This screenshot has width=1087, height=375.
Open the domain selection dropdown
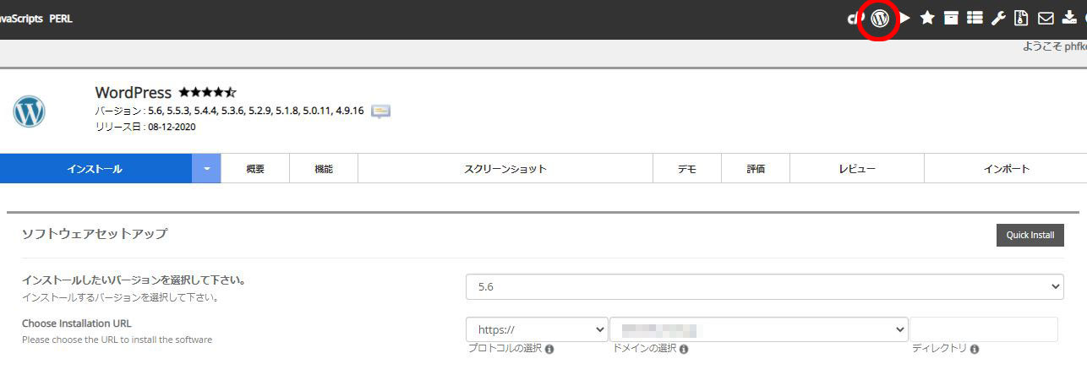coord(759,329)
